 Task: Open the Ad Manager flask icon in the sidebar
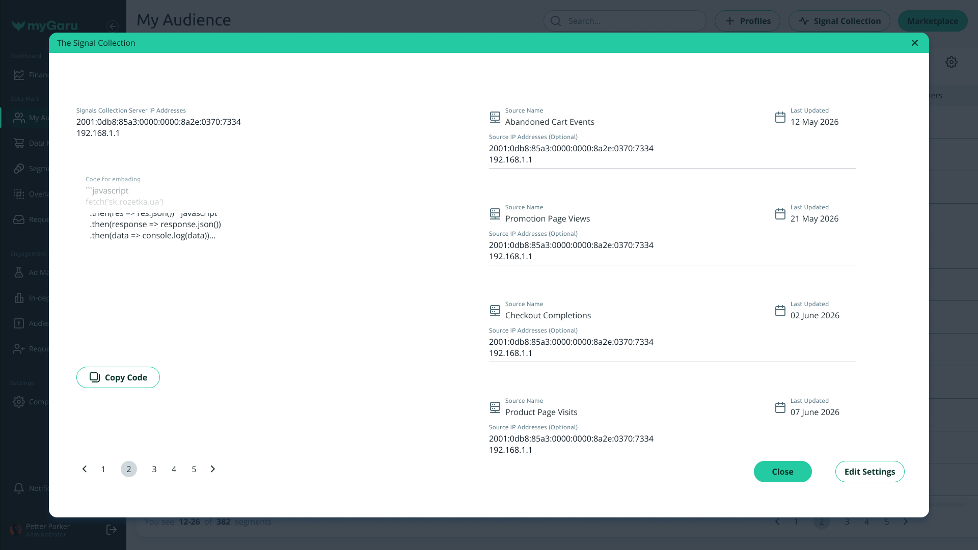pos(19,272)
